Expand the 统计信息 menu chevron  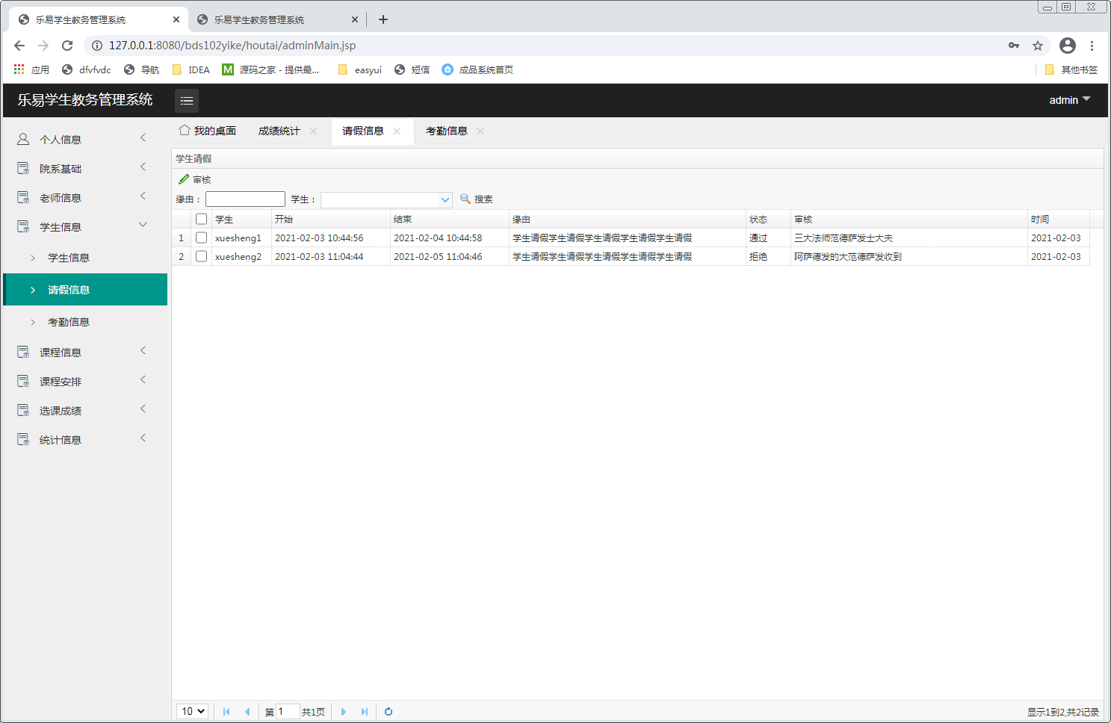point(143,438)
